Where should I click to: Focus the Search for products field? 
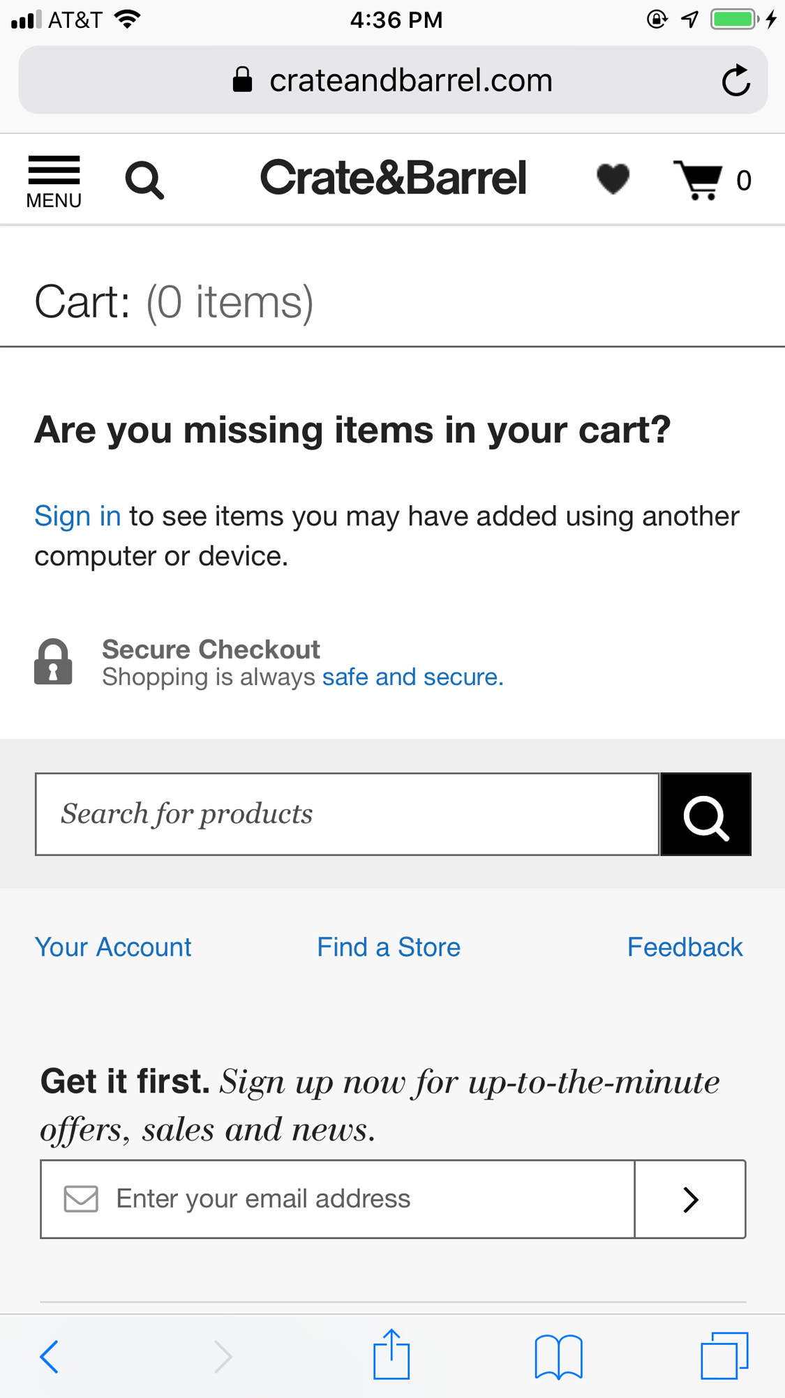(x=347, y=814)
